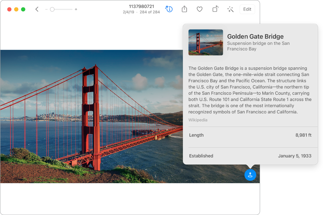Select the bridge thumbnail in the info popup
The width and height of the screenshot is (324, 215).
pyautogui.click(x=206, y=43)
